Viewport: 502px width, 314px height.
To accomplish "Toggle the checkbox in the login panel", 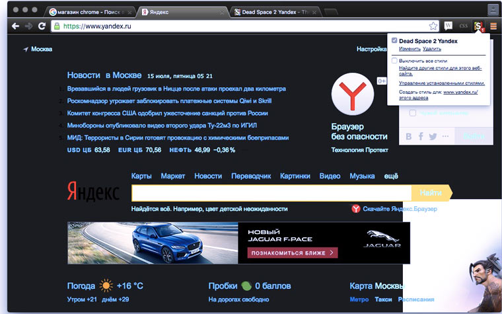I will (x=413, y=113).
